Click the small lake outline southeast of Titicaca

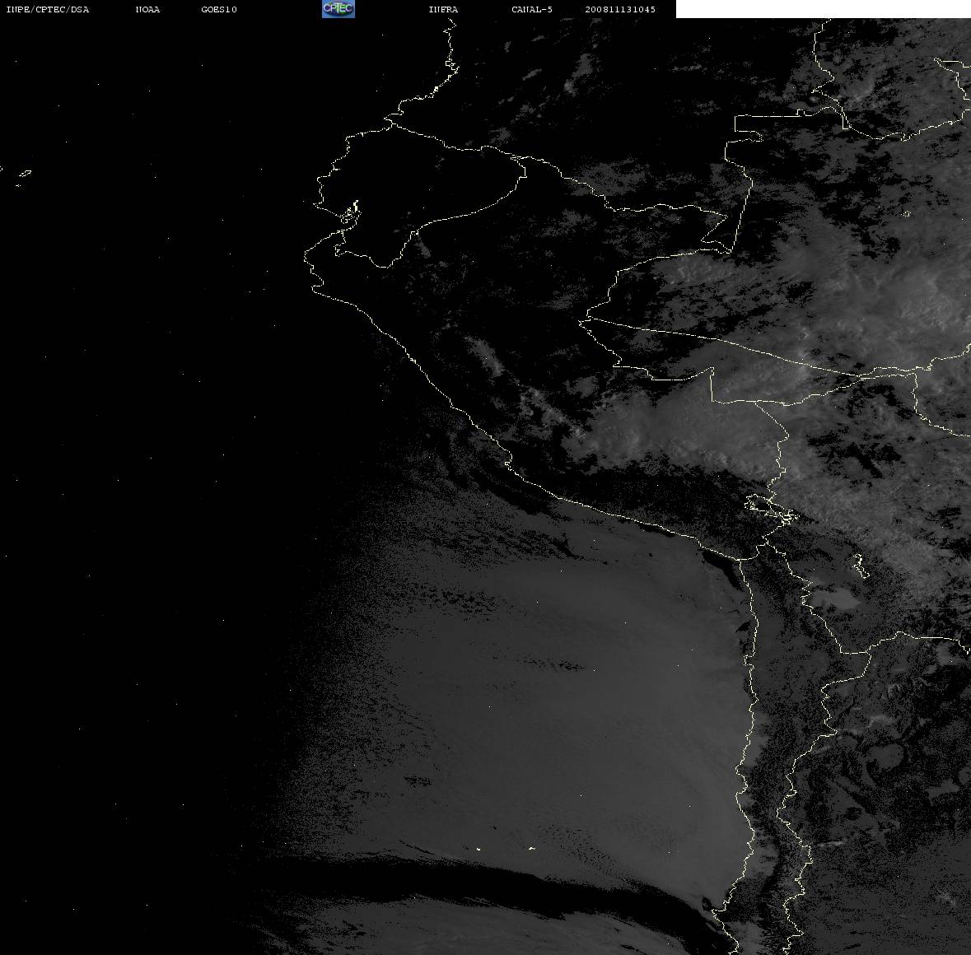(x=858, y=566)
